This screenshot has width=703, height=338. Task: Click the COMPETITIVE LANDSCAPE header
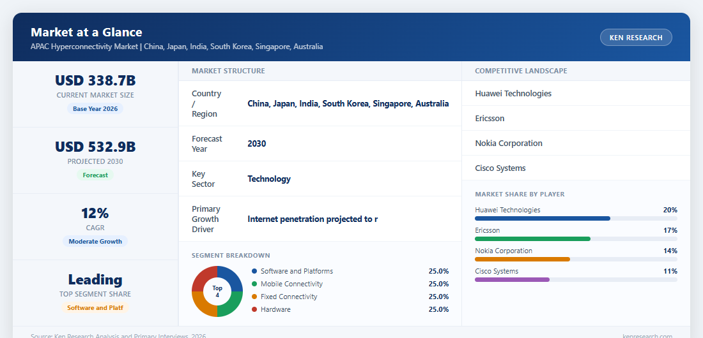(x=521, y=71)
